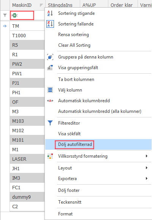
Task: Choose Teckensnitt from the context menu
Action: (x=98, y=202)
